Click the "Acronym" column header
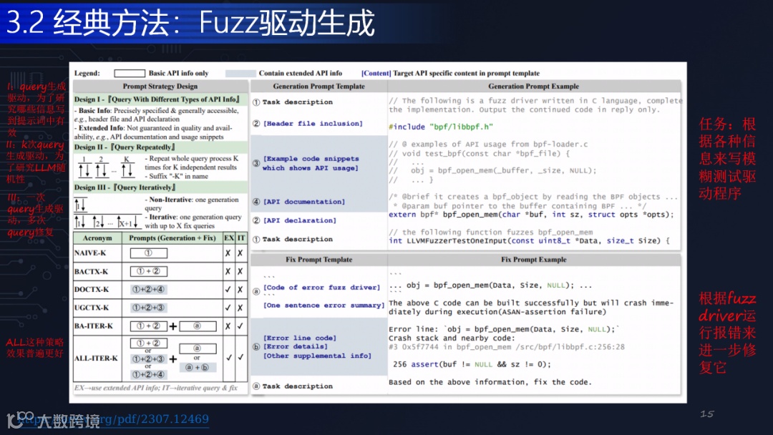 [97, 238]
